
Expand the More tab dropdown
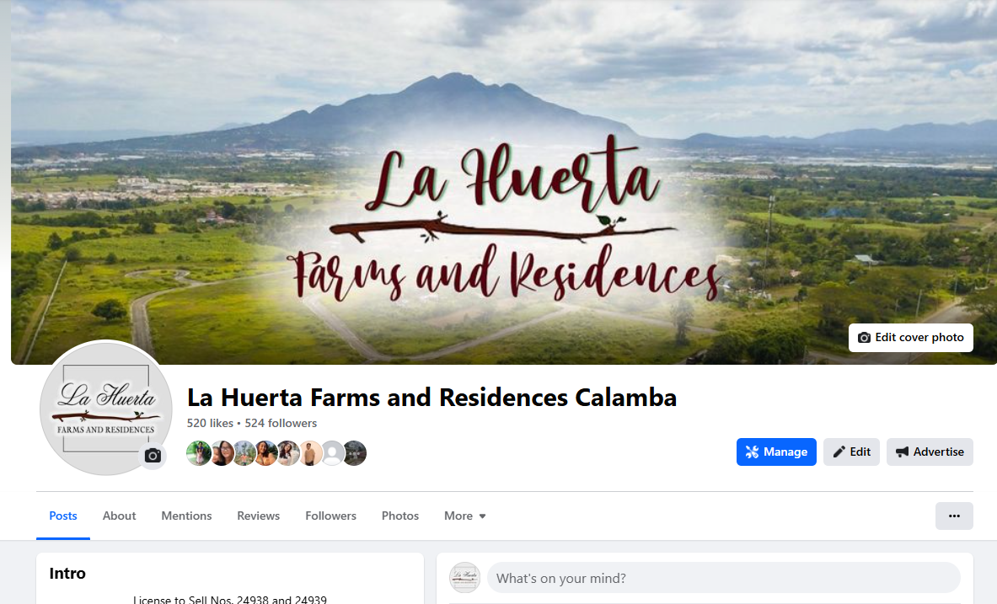pyautogui.click(x=465, y=516)
